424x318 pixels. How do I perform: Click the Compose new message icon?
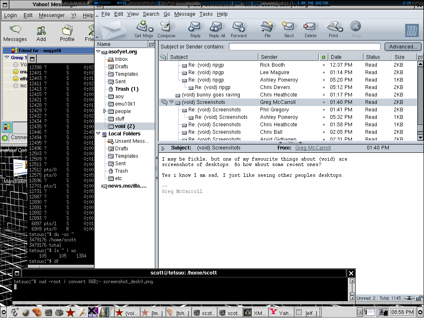(165, 26)
